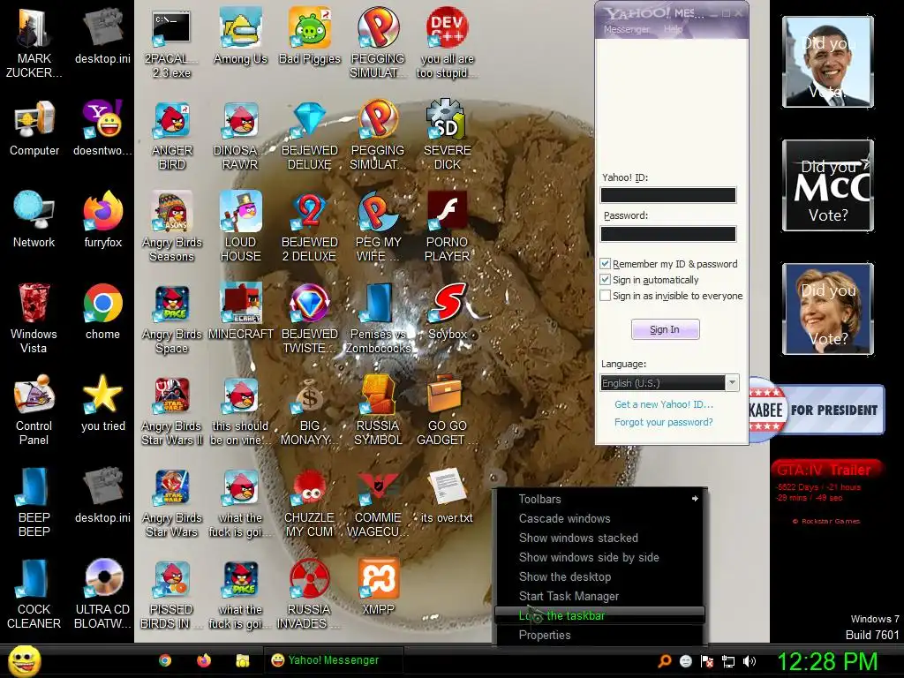Click the Yahoo! Messenger taskbar button
This screenshot has width=904, height=678.
[x=333, y=660]
